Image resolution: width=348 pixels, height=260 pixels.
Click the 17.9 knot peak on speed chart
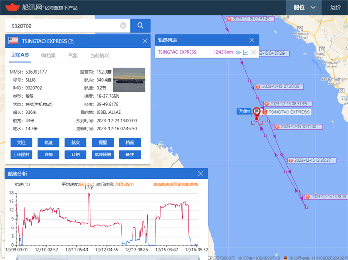tap(89, 194)
